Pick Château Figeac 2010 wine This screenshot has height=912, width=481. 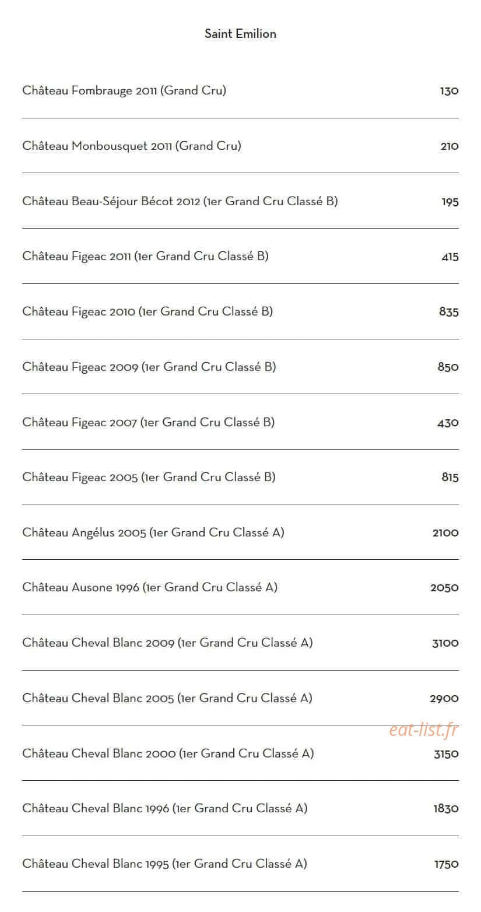point(240,311)
